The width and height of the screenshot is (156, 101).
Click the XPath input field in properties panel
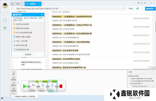(x=141, y=86)
